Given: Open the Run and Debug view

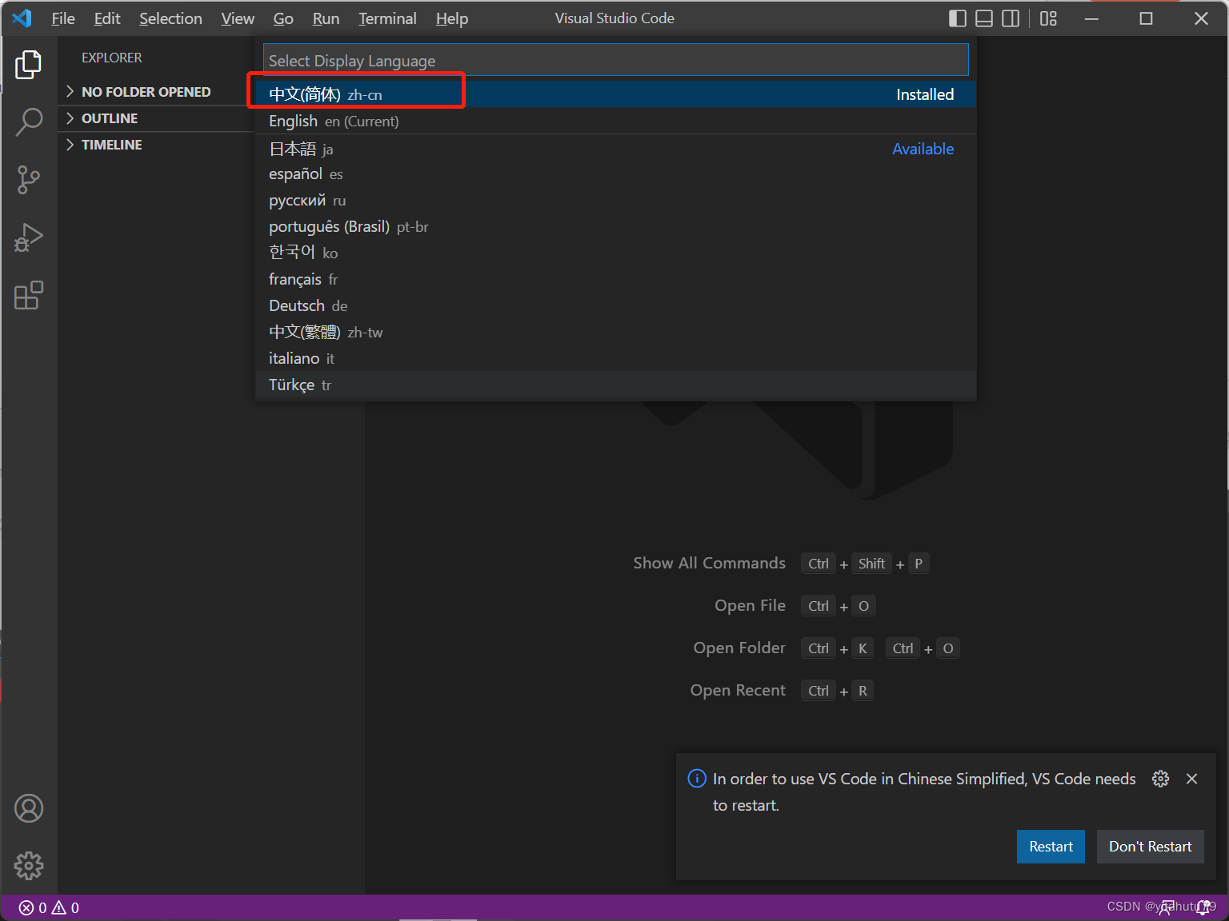Looking at the screenshot, I should point(29,237).
